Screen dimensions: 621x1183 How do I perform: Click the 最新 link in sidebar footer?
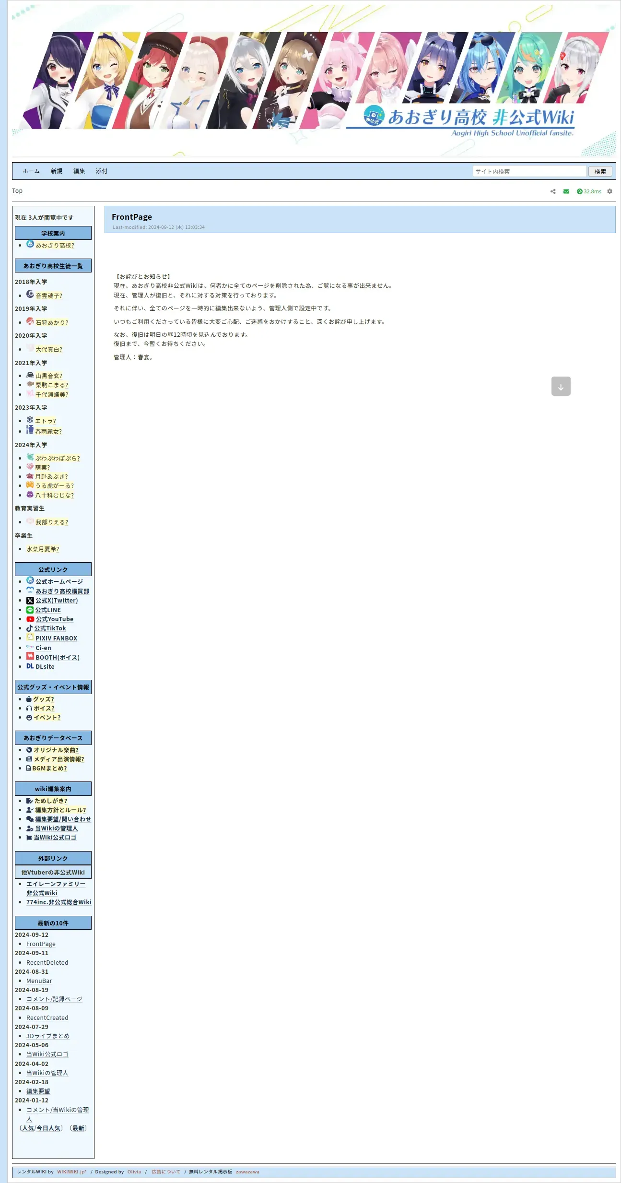pos(79,1128)
